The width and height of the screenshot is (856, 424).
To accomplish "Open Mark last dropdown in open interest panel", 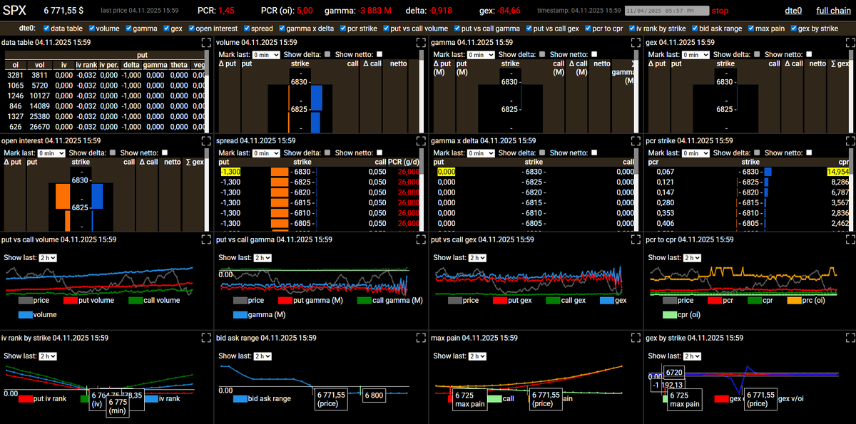I will point(52,153).
